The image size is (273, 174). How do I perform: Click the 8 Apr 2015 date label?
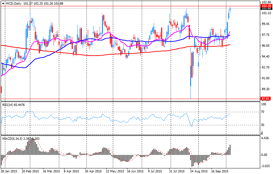[x=72, y=171]
